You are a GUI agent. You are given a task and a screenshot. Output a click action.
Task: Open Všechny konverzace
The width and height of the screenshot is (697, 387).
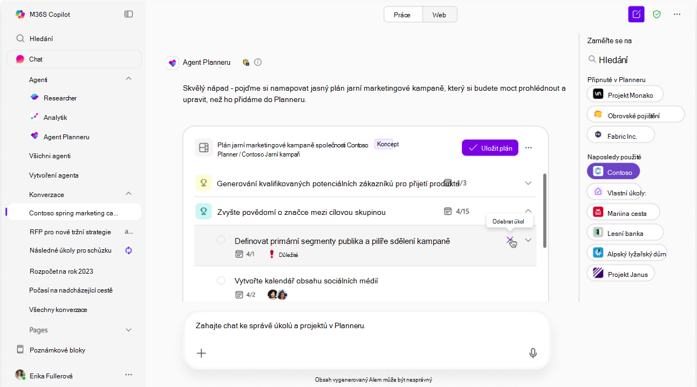(x=58, y=310)
